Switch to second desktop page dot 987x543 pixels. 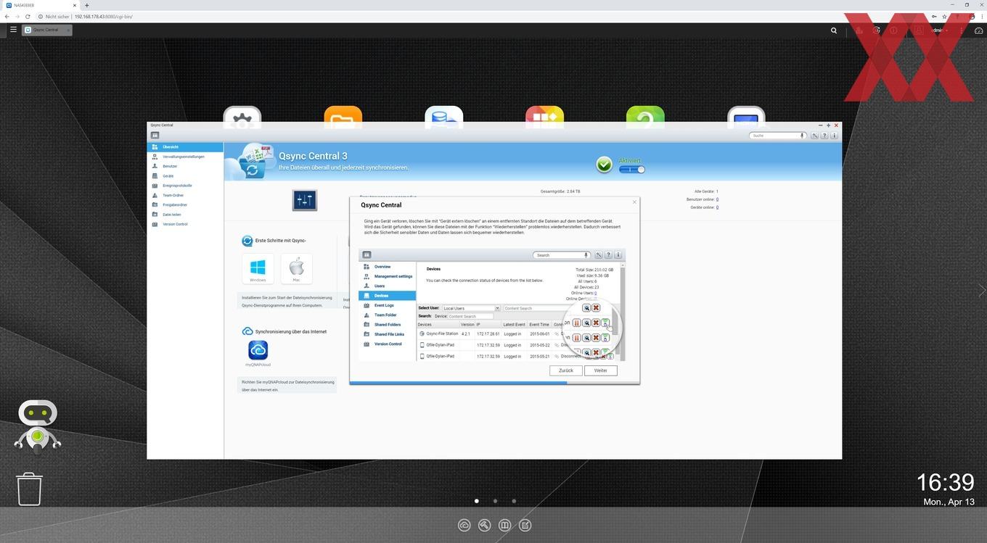coord(495,501)
